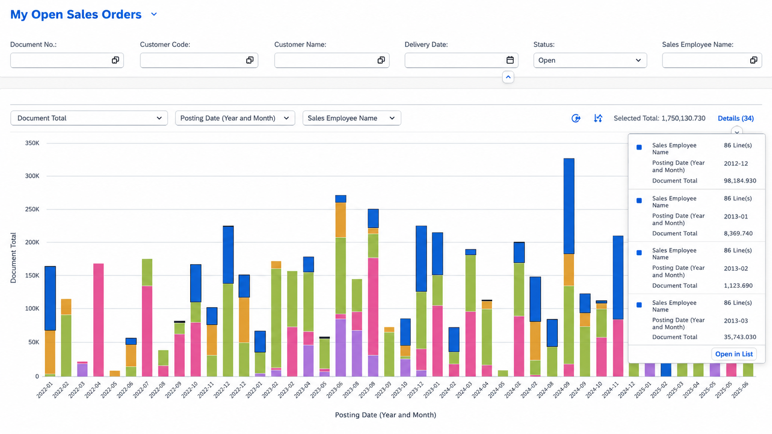Open value help for Customer Code field
772x434 pixels.
point(250,60)
